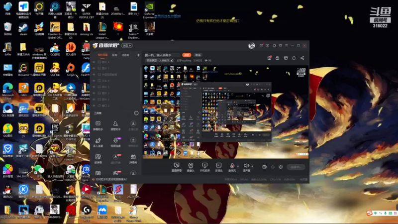Click the plus icon to add a scene
The height and width of the screenshot is (224, 398).
point(138,55)
